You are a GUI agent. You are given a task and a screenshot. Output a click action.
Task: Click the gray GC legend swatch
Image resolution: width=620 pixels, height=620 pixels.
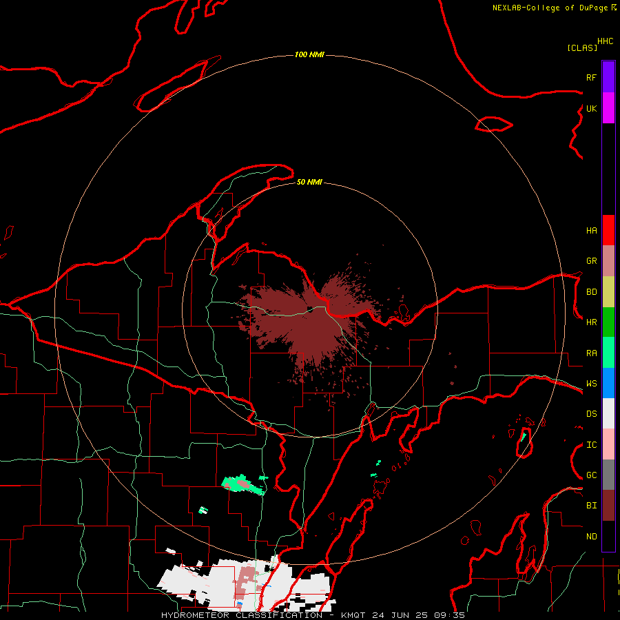click(608, 475)
